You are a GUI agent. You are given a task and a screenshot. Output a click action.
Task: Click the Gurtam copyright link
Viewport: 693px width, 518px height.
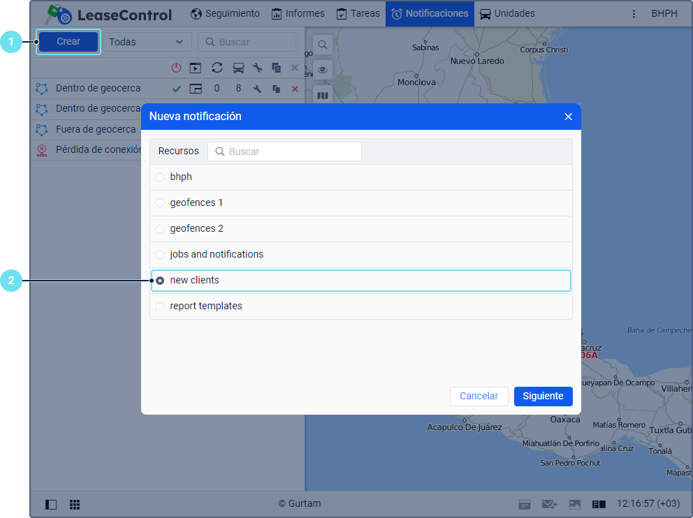coord(300,503)
